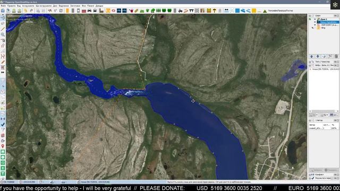Click the upload data toolbar icon

tap(19, 11)
